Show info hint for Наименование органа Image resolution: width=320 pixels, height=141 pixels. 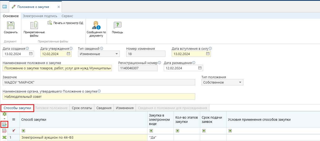(99, 91)
